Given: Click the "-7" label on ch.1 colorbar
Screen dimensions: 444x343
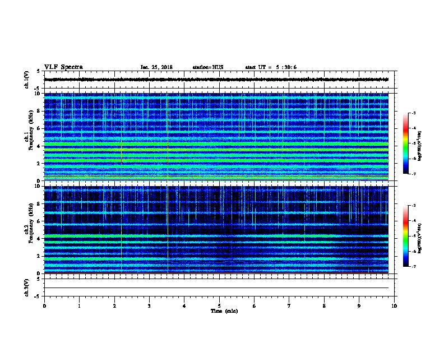Looking at the screenshot, I should click(413, 174).
